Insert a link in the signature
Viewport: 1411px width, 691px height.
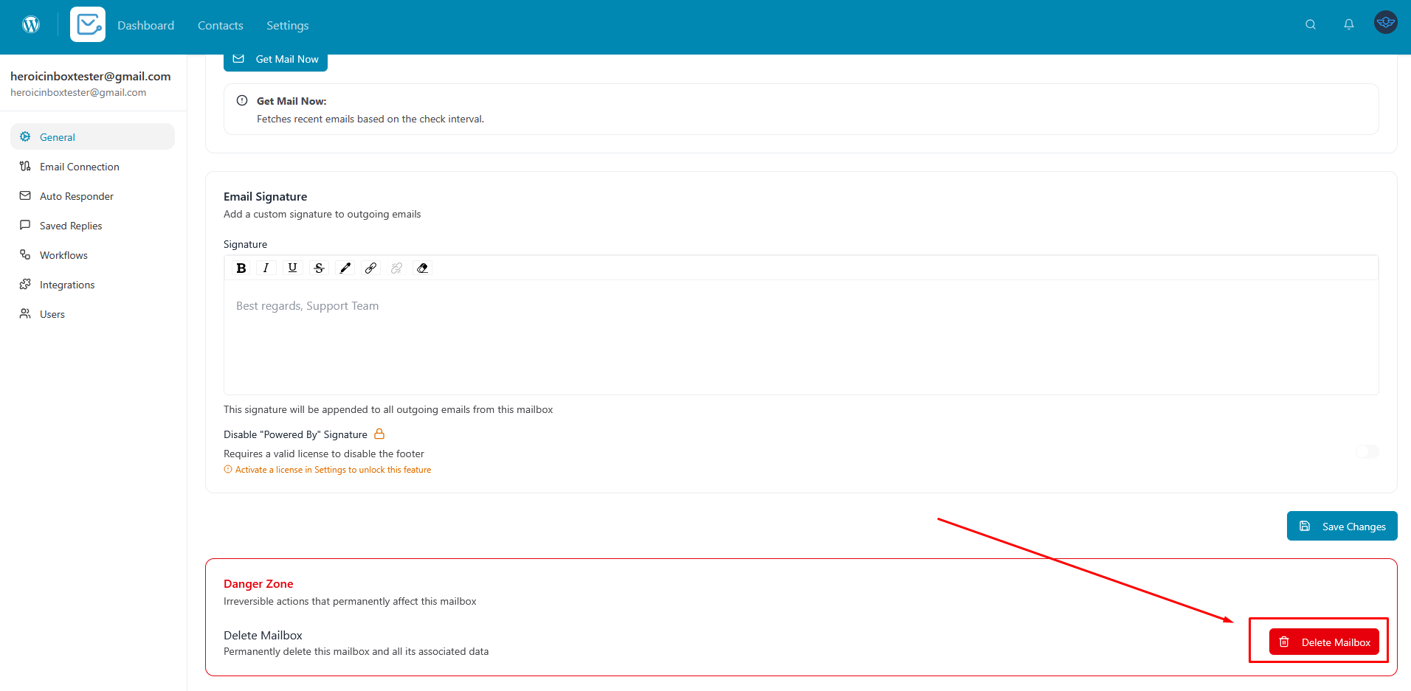[x=370, y=268]
